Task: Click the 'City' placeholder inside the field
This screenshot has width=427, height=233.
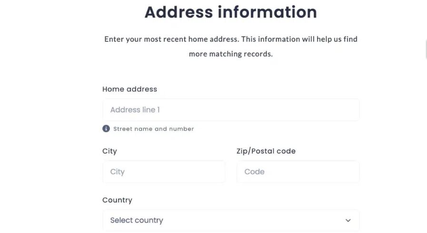Action: 117,172
